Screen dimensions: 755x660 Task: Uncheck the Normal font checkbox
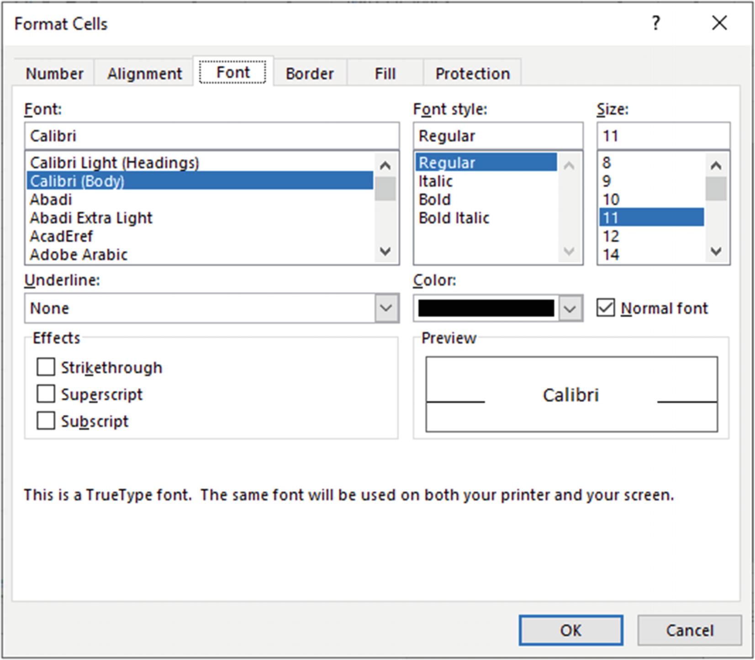606,308
